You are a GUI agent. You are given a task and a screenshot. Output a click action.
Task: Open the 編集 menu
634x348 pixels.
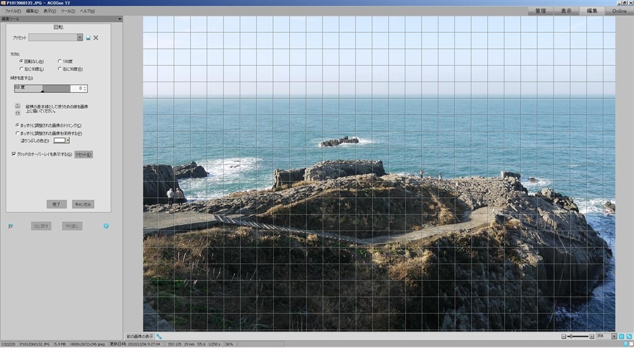(x=32, y=11)
